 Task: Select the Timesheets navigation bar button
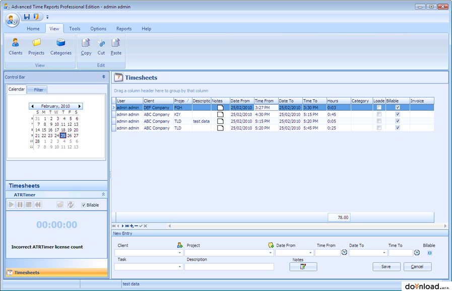point(56,272)
